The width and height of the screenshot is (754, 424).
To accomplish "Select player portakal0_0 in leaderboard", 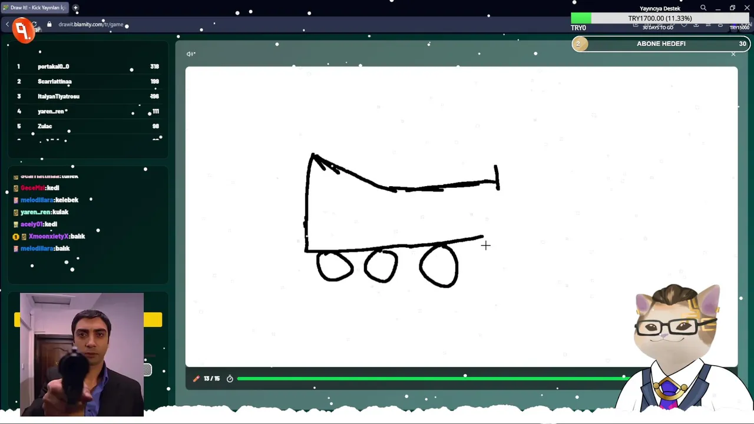I will pyautogui.click(x=54, y=67).
